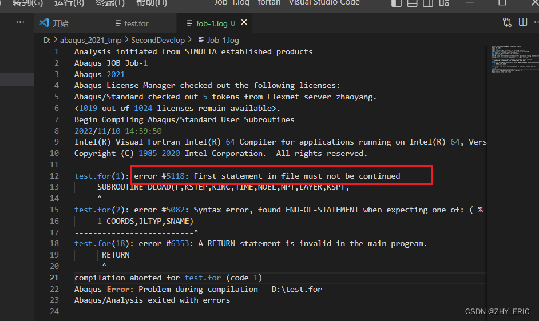Click 'Abaqus JOB Job-1' line
This screenshot has height=321, width=539.
coord(111,63)
